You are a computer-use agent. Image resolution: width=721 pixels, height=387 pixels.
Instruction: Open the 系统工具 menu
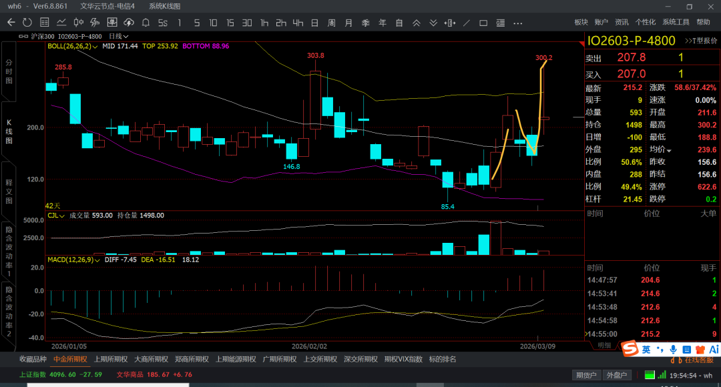point(676,23)
